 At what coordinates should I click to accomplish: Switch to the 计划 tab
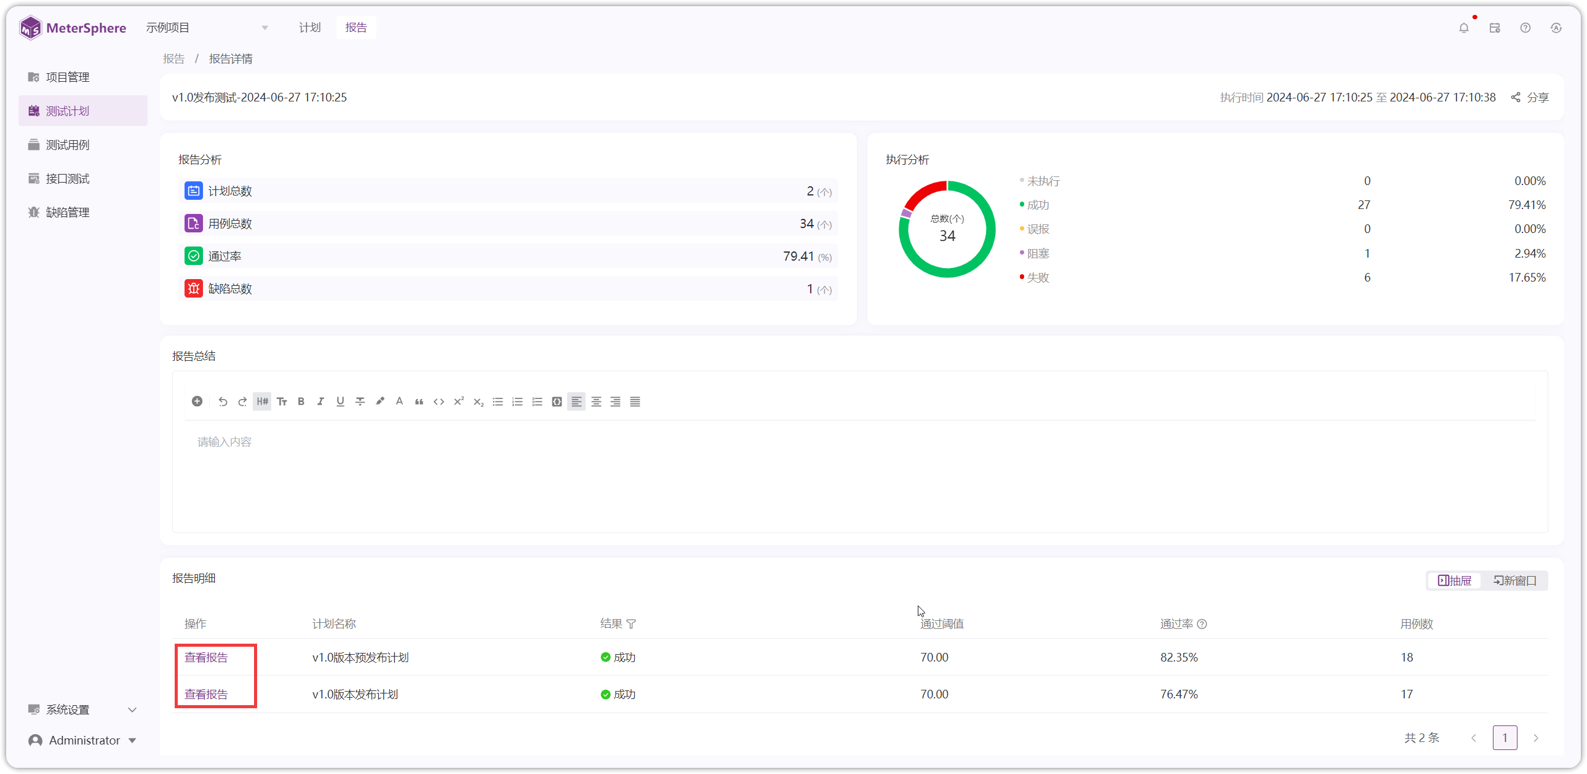[x=310, y=28]
